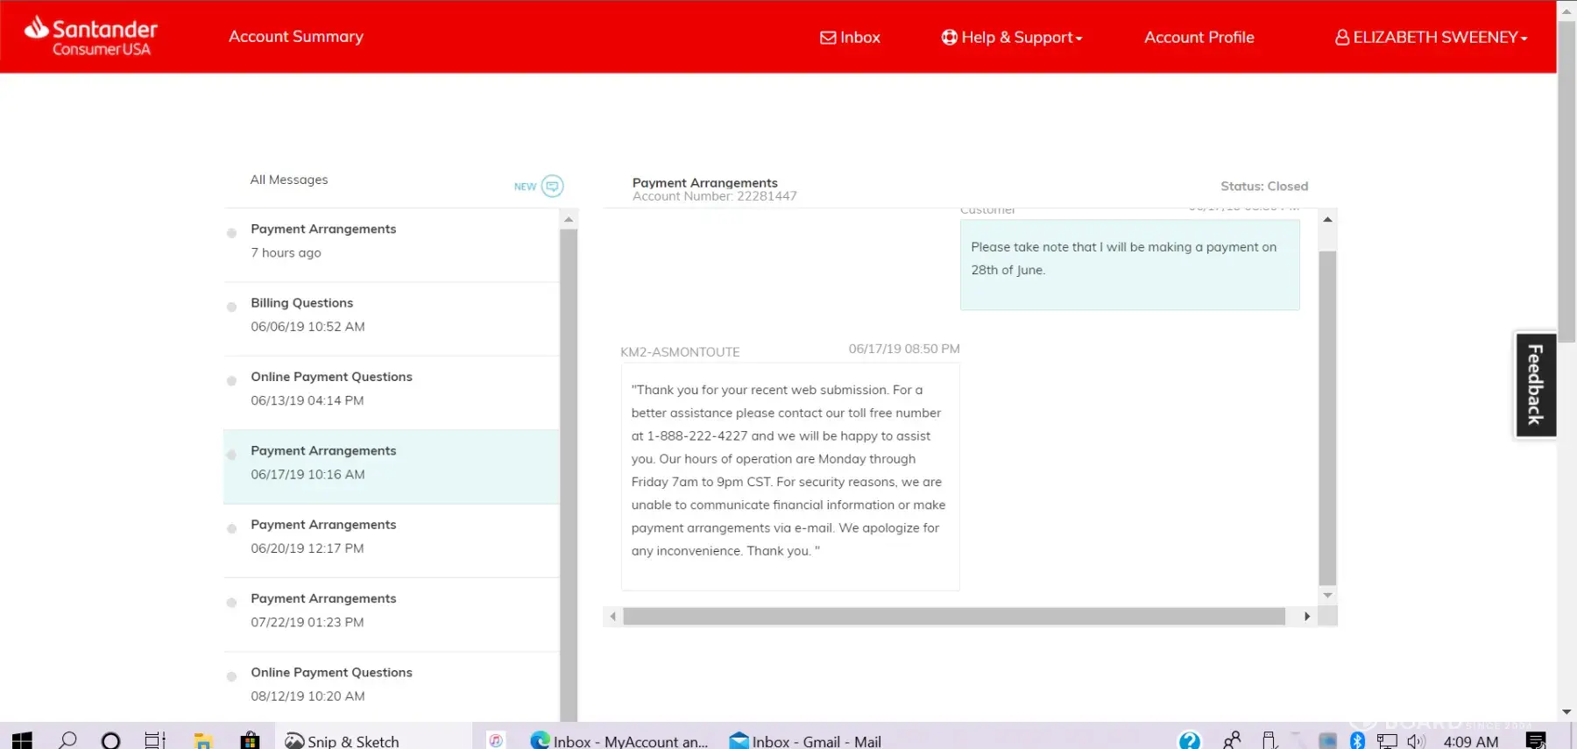1577x749 pixels.
Task: Switch to Gmail Mail app in taskbar
Action: coord(805,741)
